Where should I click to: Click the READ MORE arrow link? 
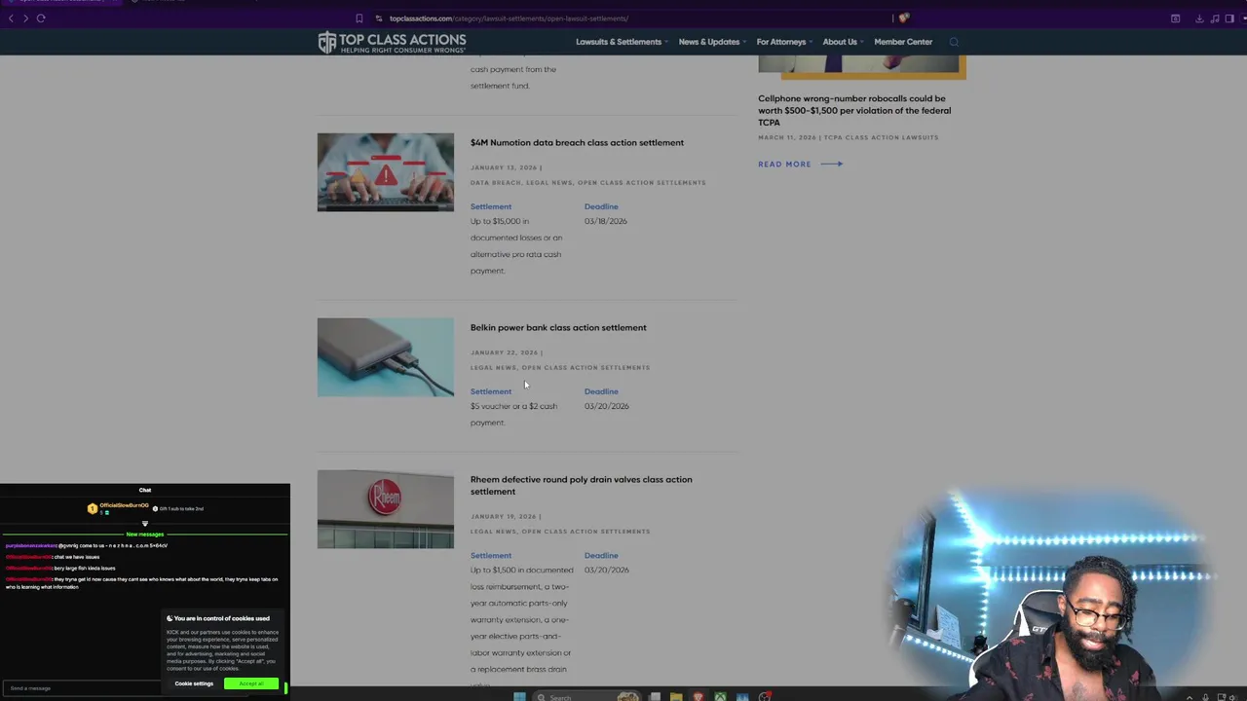pos(800,164)
